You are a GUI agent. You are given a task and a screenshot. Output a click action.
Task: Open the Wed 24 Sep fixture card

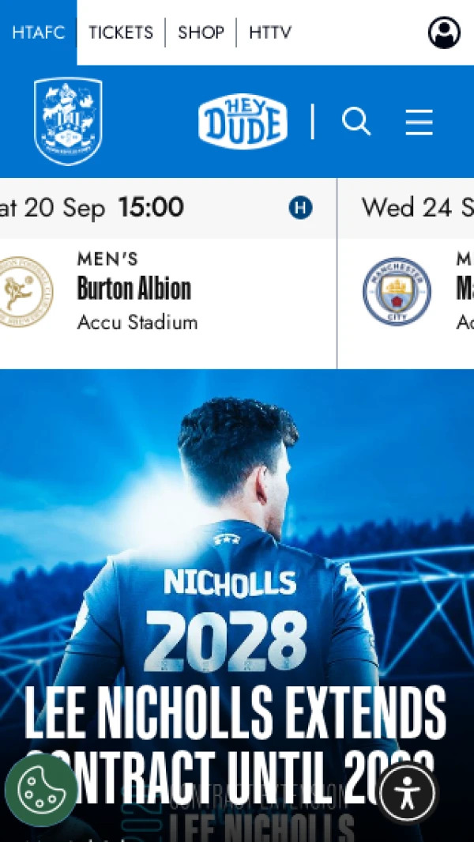click(x=406, y=274)
